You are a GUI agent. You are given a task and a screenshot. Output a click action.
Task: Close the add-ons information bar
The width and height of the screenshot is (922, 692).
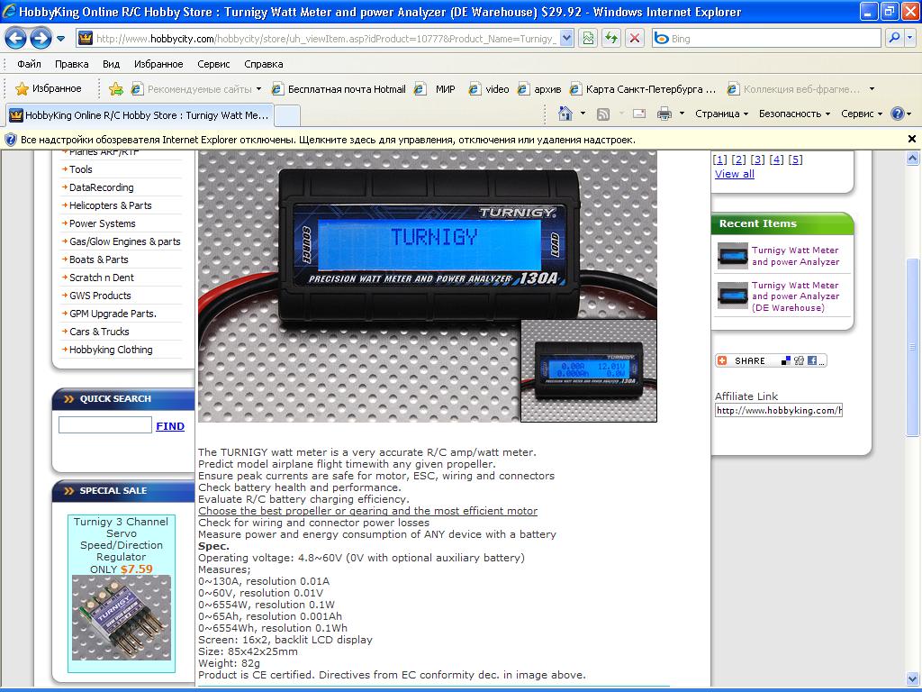coord(912,140)
